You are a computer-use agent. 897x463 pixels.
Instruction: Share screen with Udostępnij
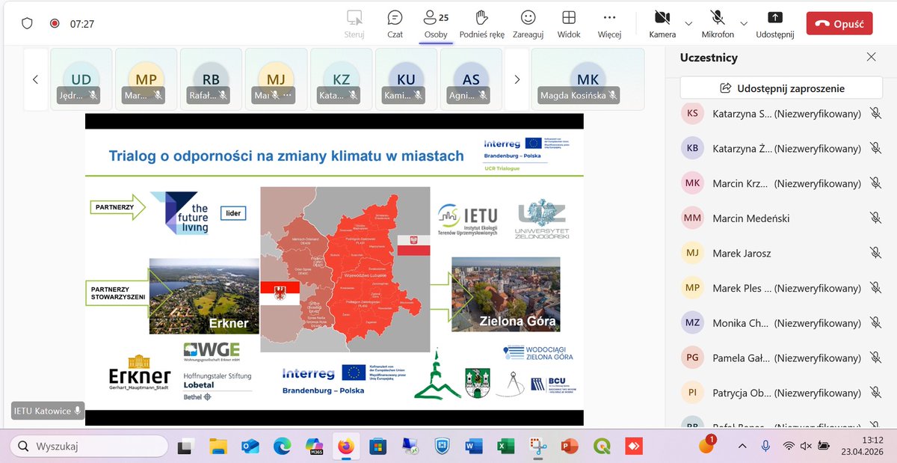[775, 23]
